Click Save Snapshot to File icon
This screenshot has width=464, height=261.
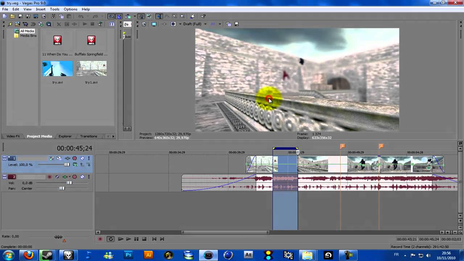236,24
